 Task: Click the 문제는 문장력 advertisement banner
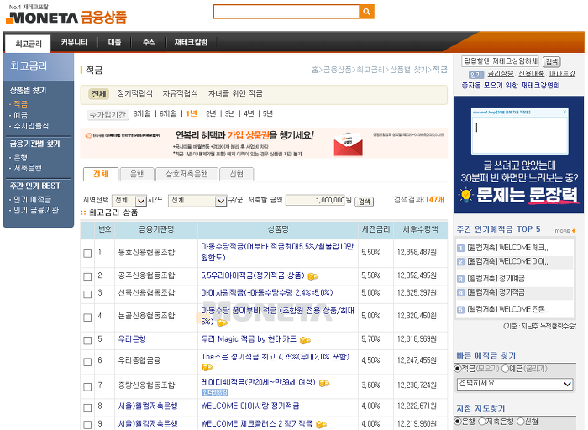coord(519,155)
